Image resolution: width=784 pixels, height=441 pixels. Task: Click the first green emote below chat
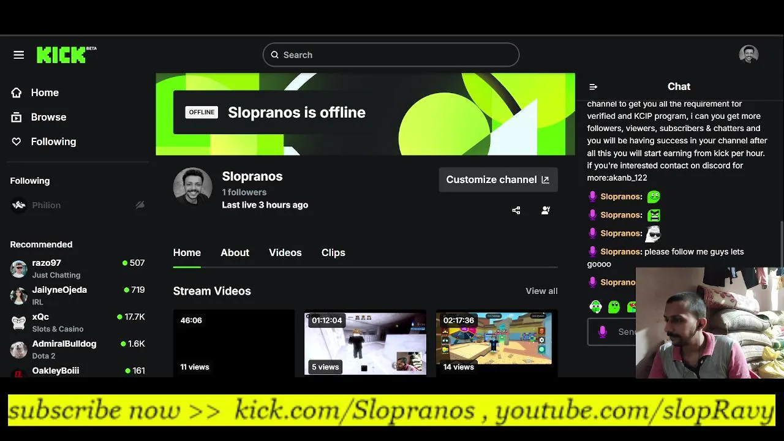(595, 307)
